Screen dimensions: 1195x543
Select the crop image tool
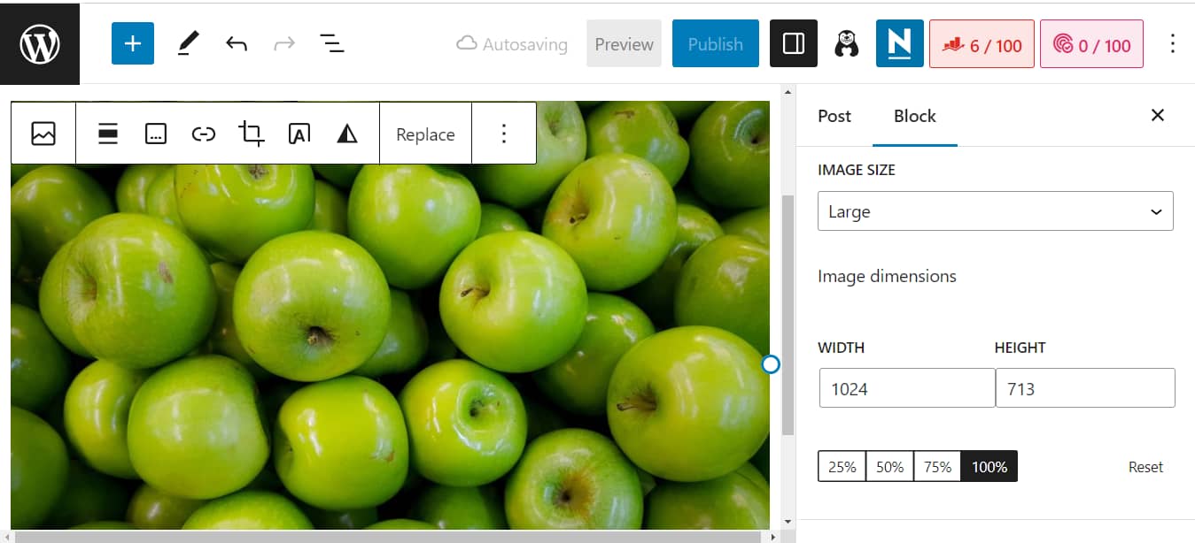coord(252,134)
